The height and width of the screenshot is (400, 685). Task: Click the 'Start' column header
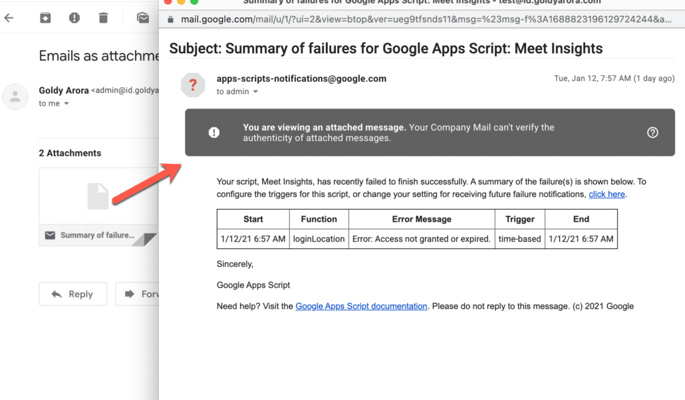pyautogui.click(x=253, y=219)
